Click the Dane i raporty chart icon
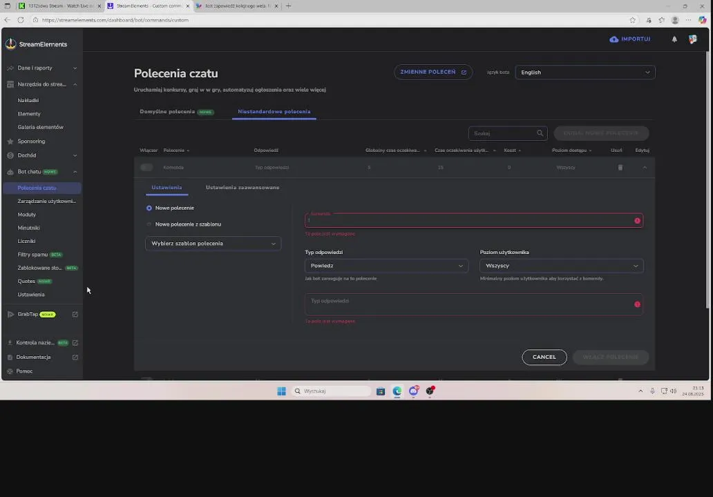 click(x=10, y=68)
